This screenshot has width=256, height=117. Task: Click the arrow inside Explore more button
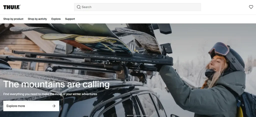[x=54, y=106]
